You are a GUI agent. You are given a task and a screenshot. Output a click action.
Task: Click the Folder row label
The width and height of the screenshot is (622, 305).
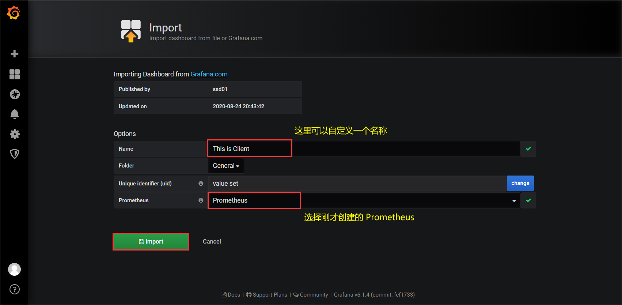point(126,166)
